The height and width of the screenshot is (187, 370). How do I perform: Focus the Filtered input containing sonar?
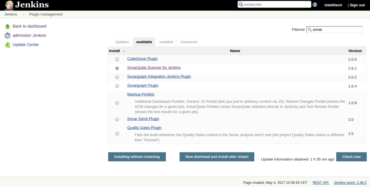click(x=334, y=29)
